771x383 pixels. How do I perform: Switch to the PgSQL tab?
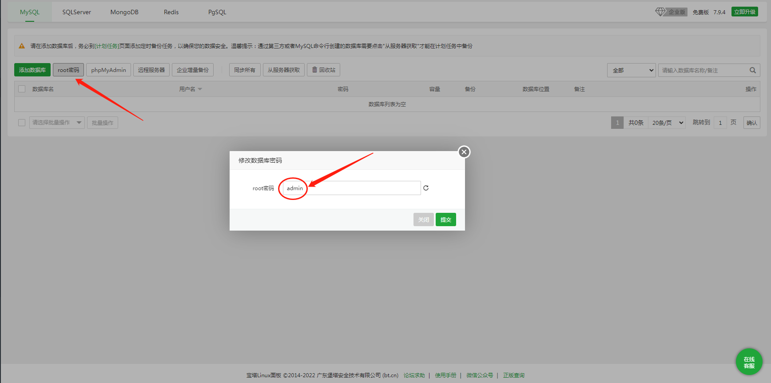click(217, 12)
